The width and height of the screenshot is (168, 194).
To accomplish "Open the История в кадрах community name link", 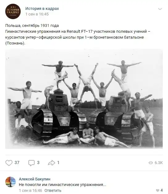I will coord(42,9).
